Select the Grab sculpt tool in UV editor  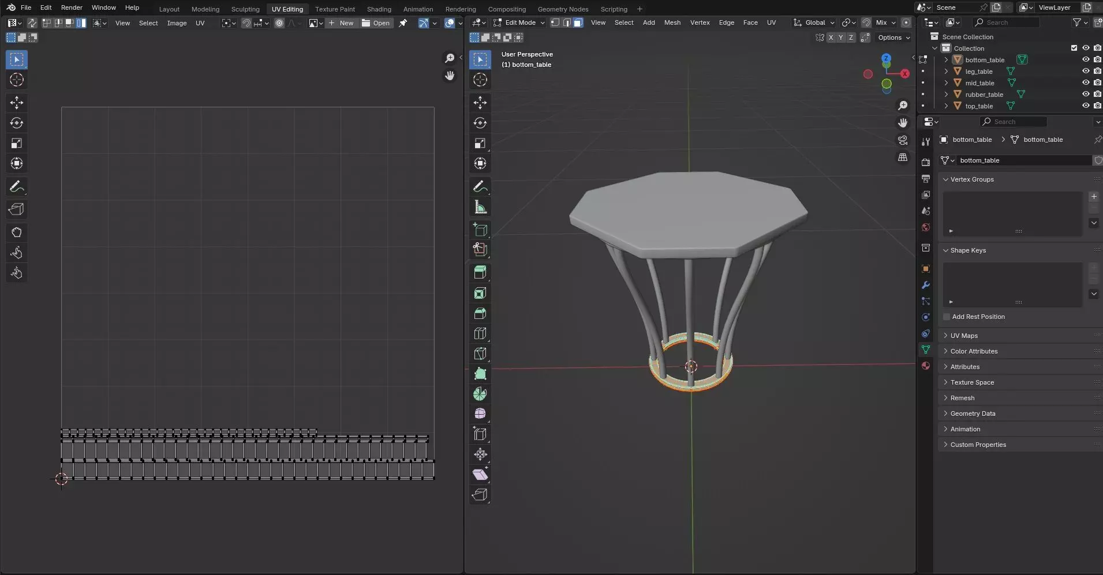17,232
